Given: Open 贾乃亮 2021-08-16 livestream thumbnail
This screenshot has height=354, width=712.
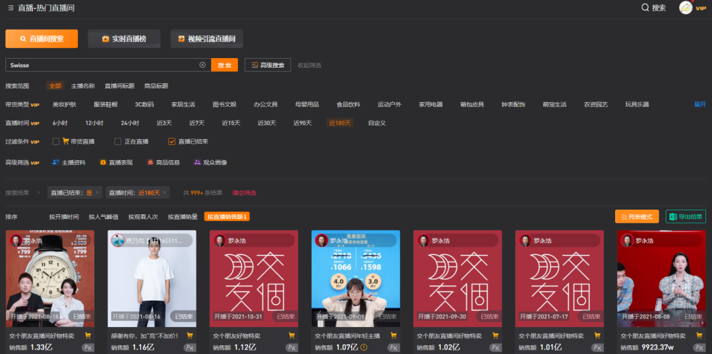Looking at the screenshot, I should 152,279.
